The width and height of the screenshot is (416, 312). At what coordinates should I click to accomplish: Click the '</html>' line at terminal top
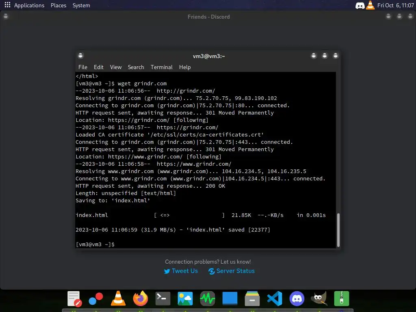87,76
